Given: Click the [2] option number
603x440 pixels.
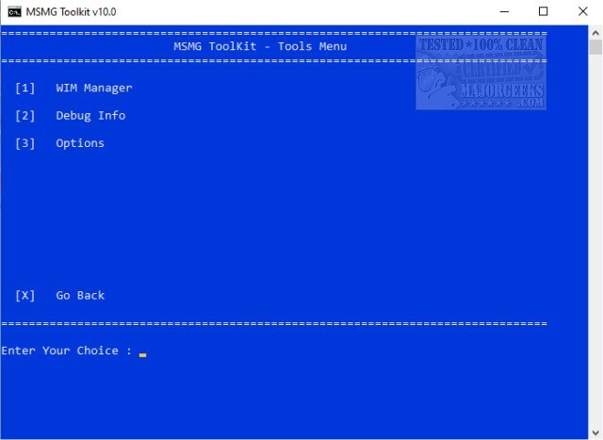Looking at the screenshot, I should pyautogui.click(x=25, y=116).
